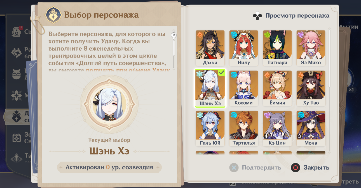Screen dimensions: 361x188
Task: Click the Закрыть close button
Action: tap(310, 168)
